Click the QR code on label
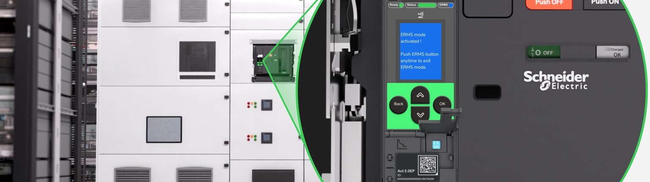The height and width of the screenshot is (182, 650). [x=427, y=165]
